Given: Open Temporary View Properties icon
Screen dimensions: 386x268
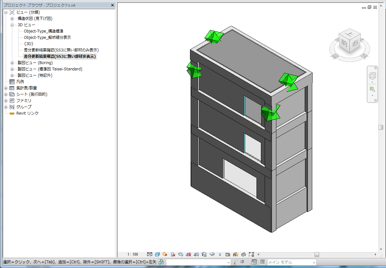Looking at the screenshot, I should click(x=228, y=254).
